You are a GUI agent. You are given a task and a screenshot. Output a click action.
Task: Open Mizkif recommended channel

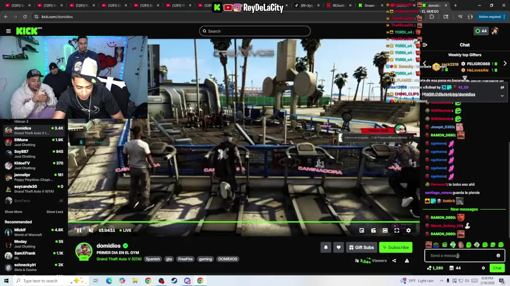click(34, 232)
